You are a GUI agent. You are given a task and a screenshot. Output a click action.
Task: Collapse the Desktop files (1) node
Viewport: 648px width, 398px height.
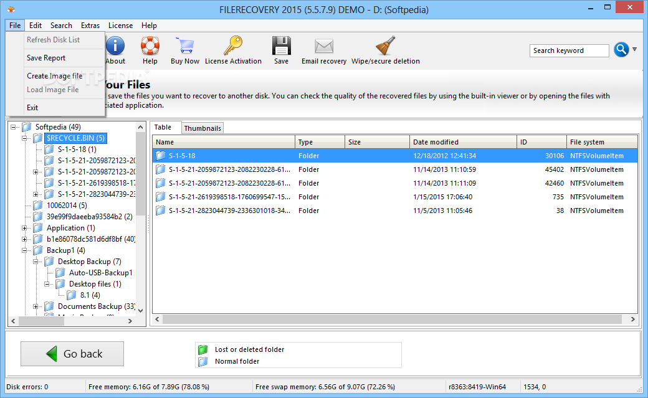coord(47,284)
